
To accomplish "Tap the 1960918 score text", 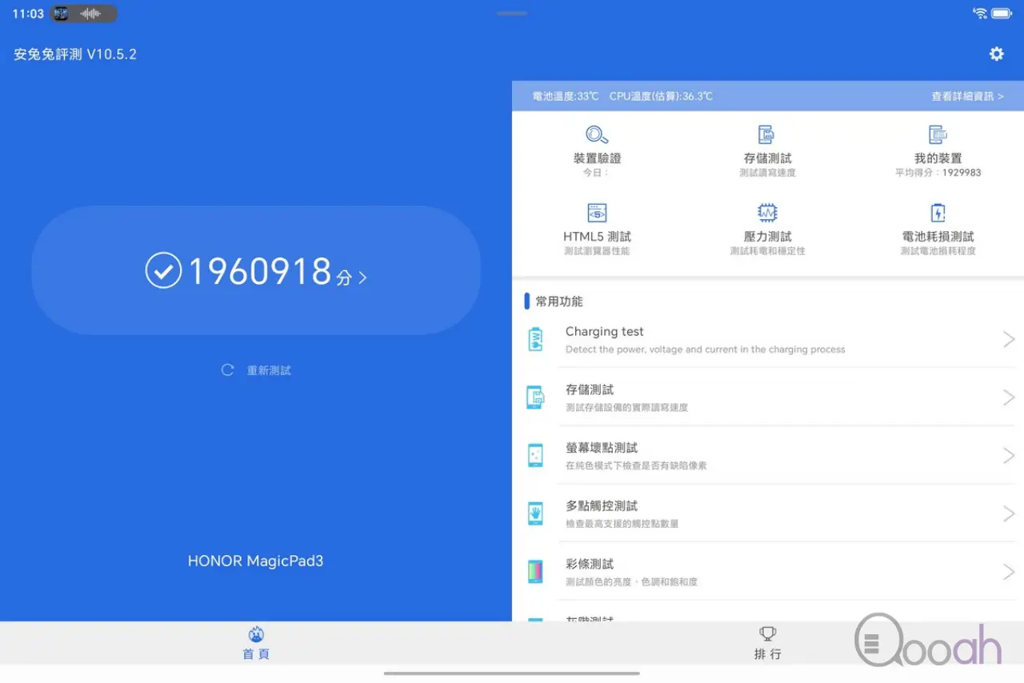I will pos(259,272).
